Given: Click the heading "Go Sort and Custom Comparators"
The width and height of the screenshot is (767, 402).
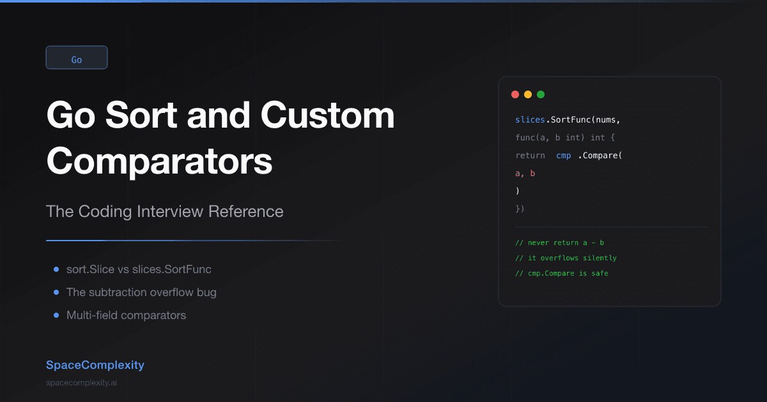Looking at the screenshot, I should click(x=221, y=138).
